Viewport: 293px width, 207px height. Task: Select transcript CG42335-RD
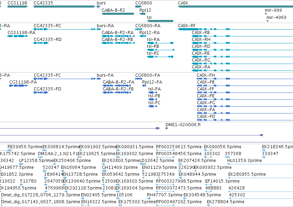41,43
